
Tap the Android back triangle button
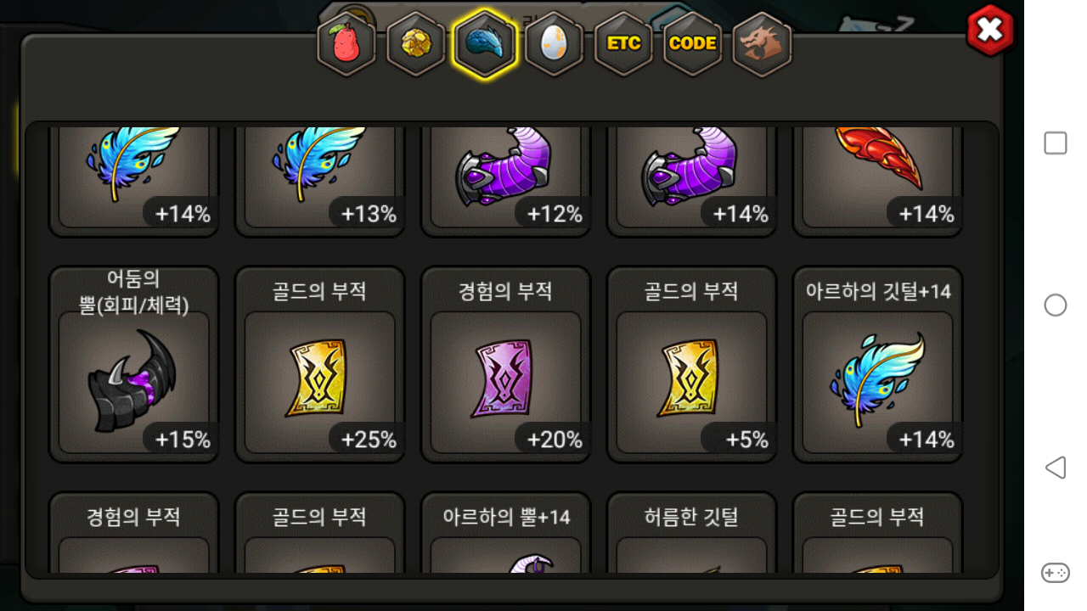click(x=1055, y=468)
